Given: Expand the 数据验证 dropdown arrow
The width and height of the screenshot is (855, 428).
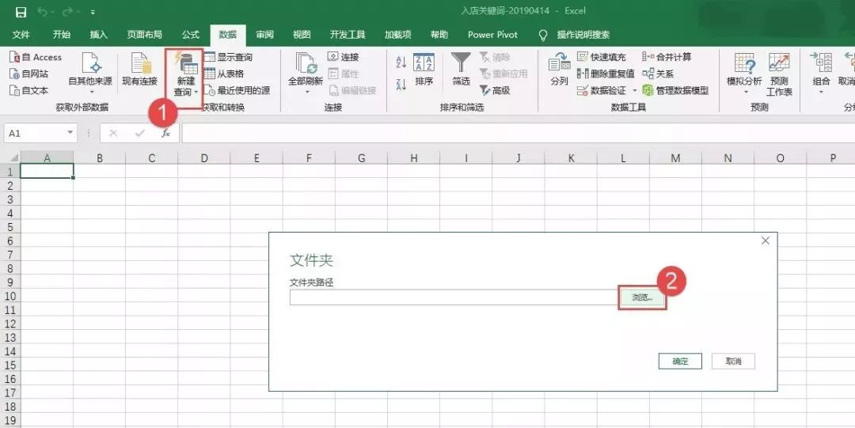Looking at the screenshot, I should click(635, 90).
